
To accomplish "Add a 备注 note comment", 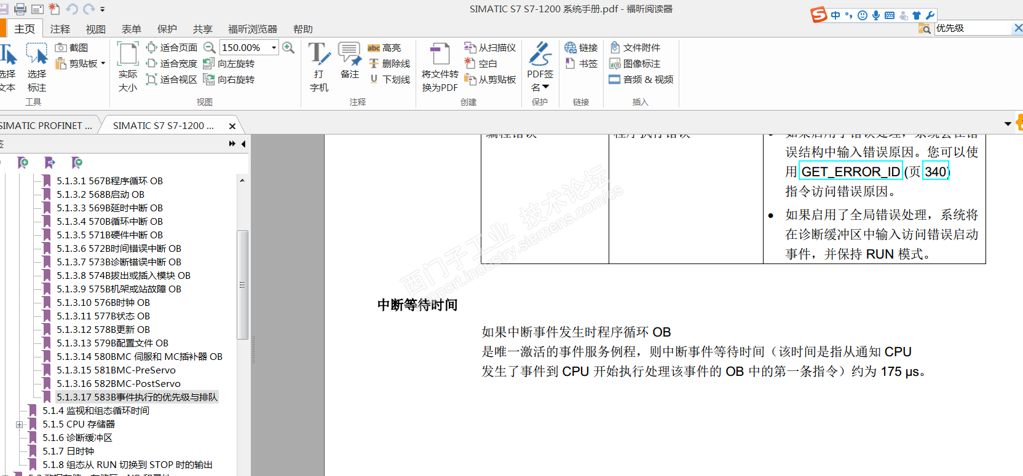I will 350,61.
